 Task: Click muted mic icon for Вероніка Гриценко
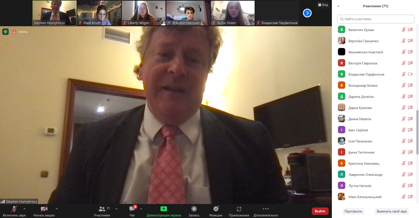point(404,41)
